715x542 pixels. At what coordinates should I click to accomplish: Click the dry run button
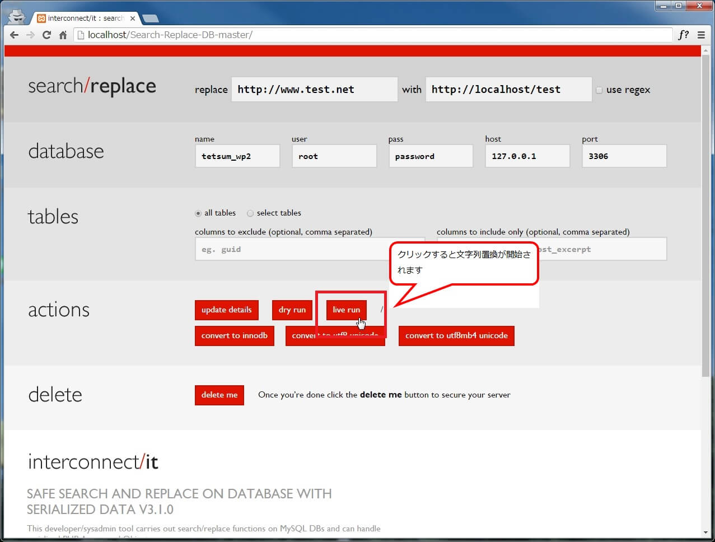[292, 310]
